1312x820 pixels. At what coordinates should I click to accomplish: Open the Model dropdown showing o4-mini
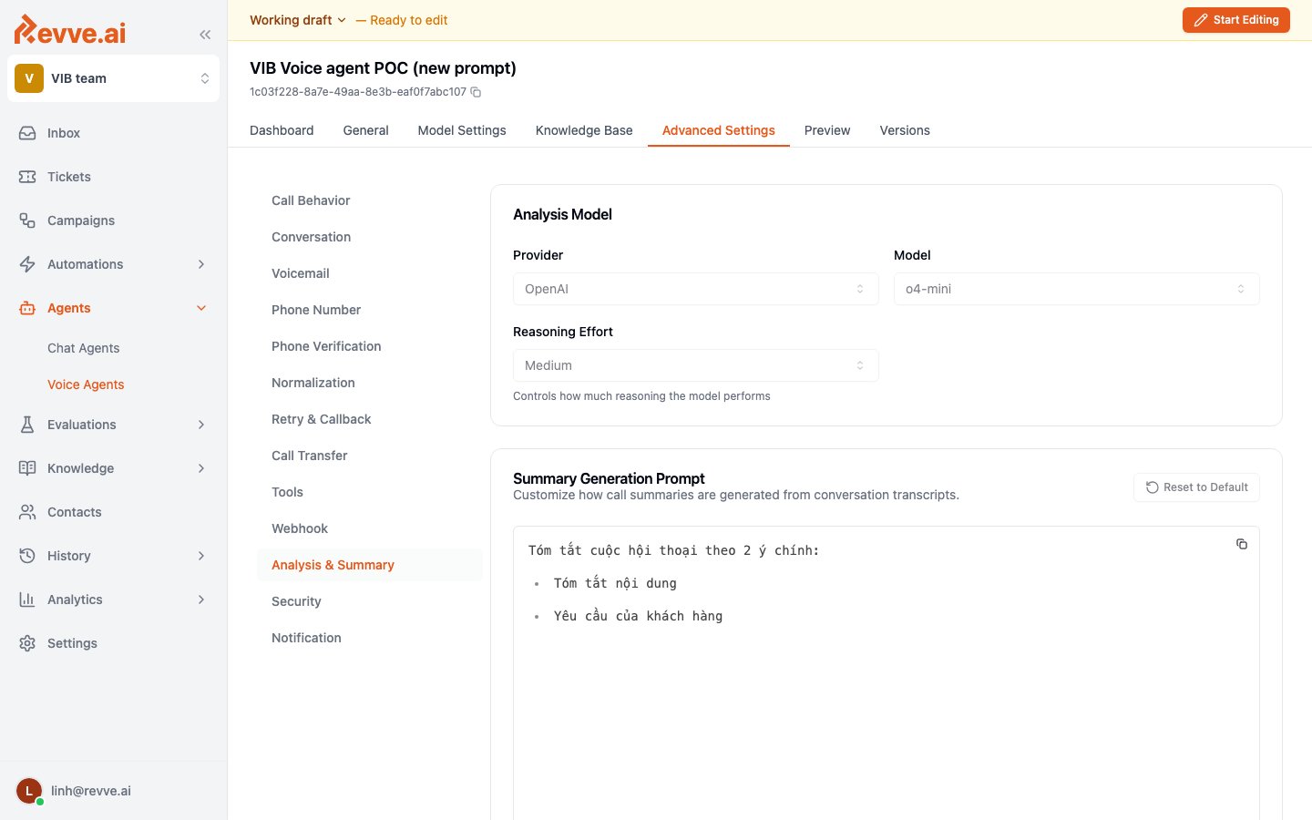coord(1076,289)
